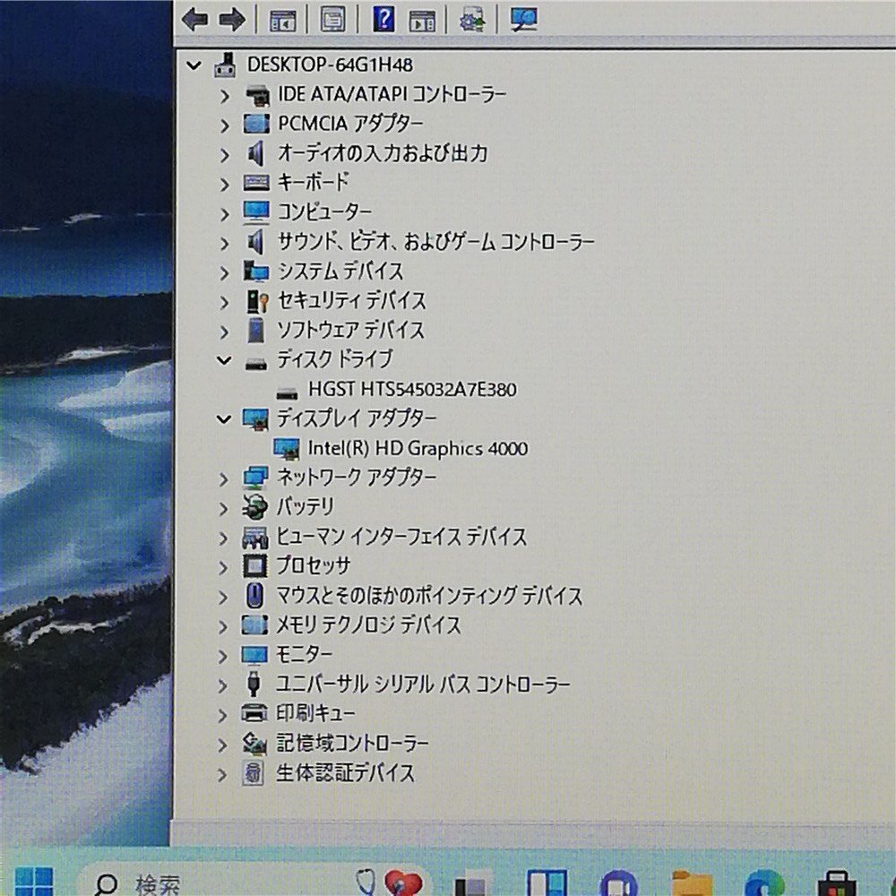Screen dimensions: 896x896
Task: Toggle the action pane toolbar icon
Action: click(x=422, y=21)
